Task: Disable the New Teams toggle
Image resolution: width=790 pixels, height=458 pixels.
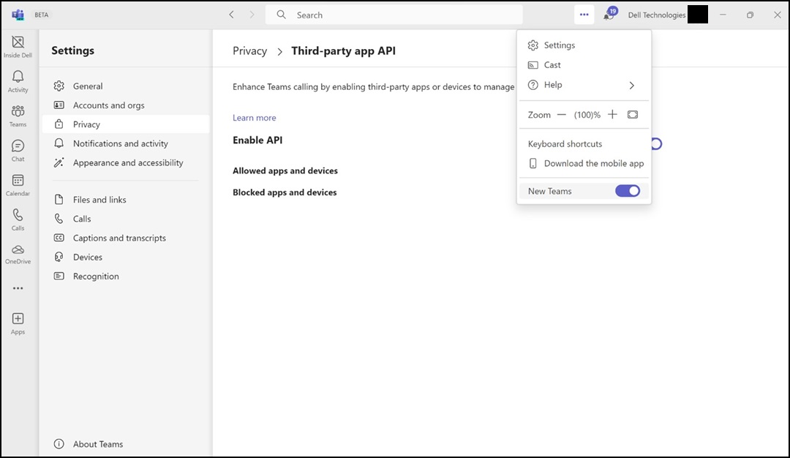Action: point(627,190)
